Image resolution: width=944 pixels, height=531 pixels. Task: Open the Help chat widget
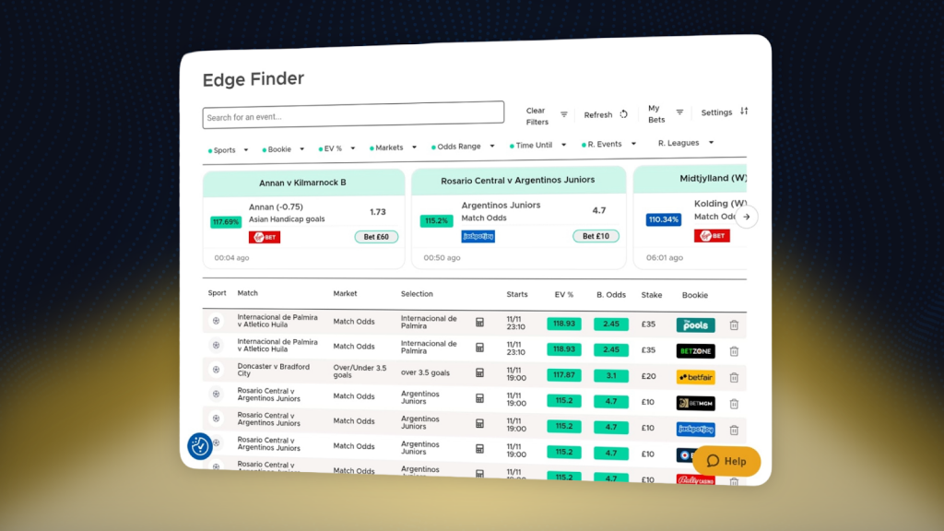(x=727, y=461)
